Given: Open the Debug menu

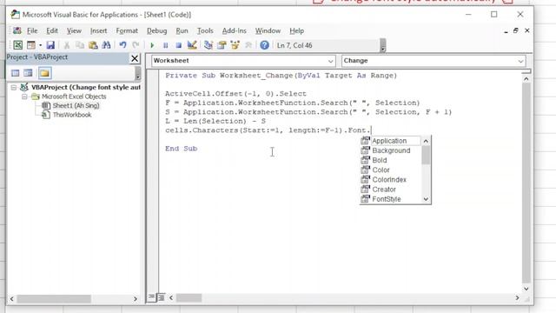Looking at the screenshot, I should (x=156, y=31).
